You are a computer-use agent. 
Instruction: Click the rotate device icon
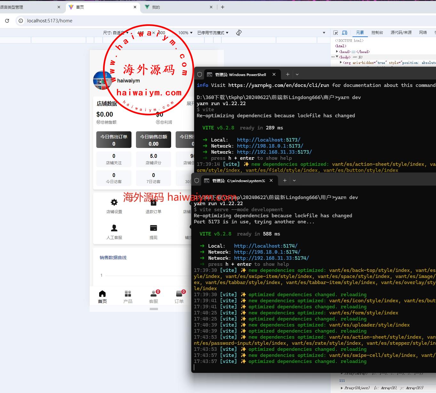pos(239,33)
